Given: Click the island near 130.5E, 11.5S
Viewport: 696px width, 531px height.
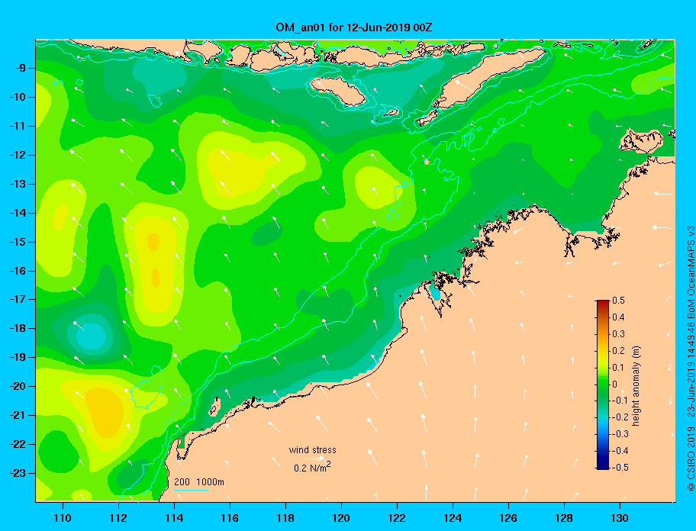Looking at the screenshot, I should click(x=643, y=140).
